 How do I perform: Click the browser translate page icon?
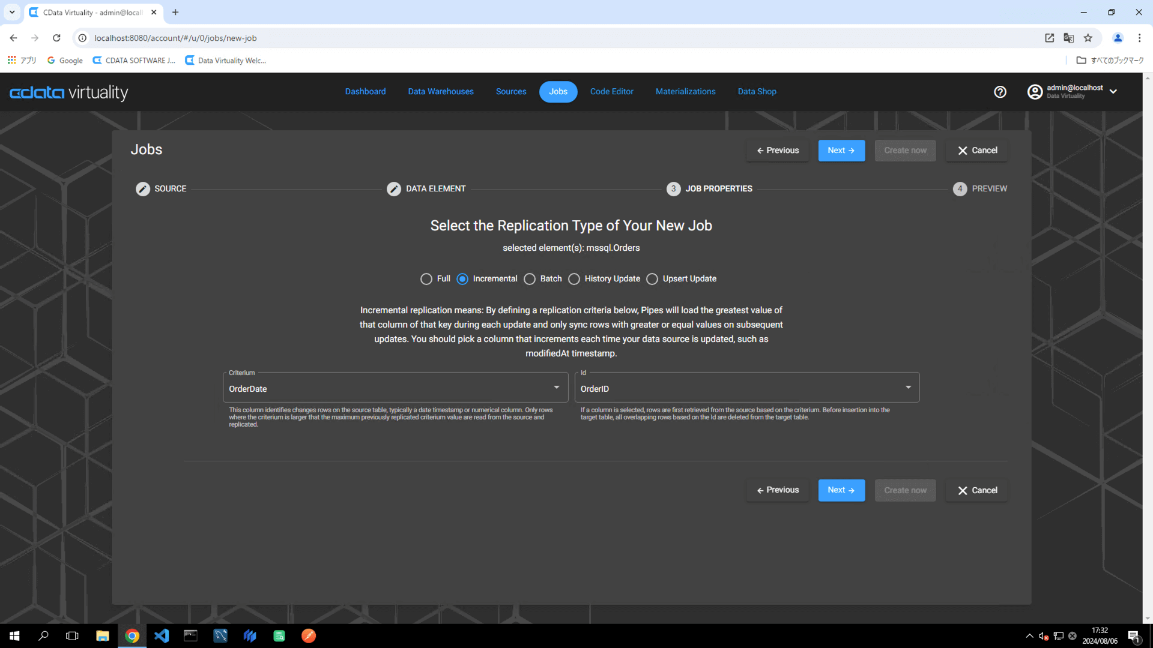pos(1068,38)
